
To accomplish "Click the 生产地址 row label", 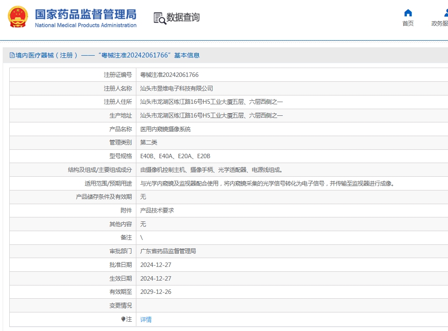I will pos(120,115).
